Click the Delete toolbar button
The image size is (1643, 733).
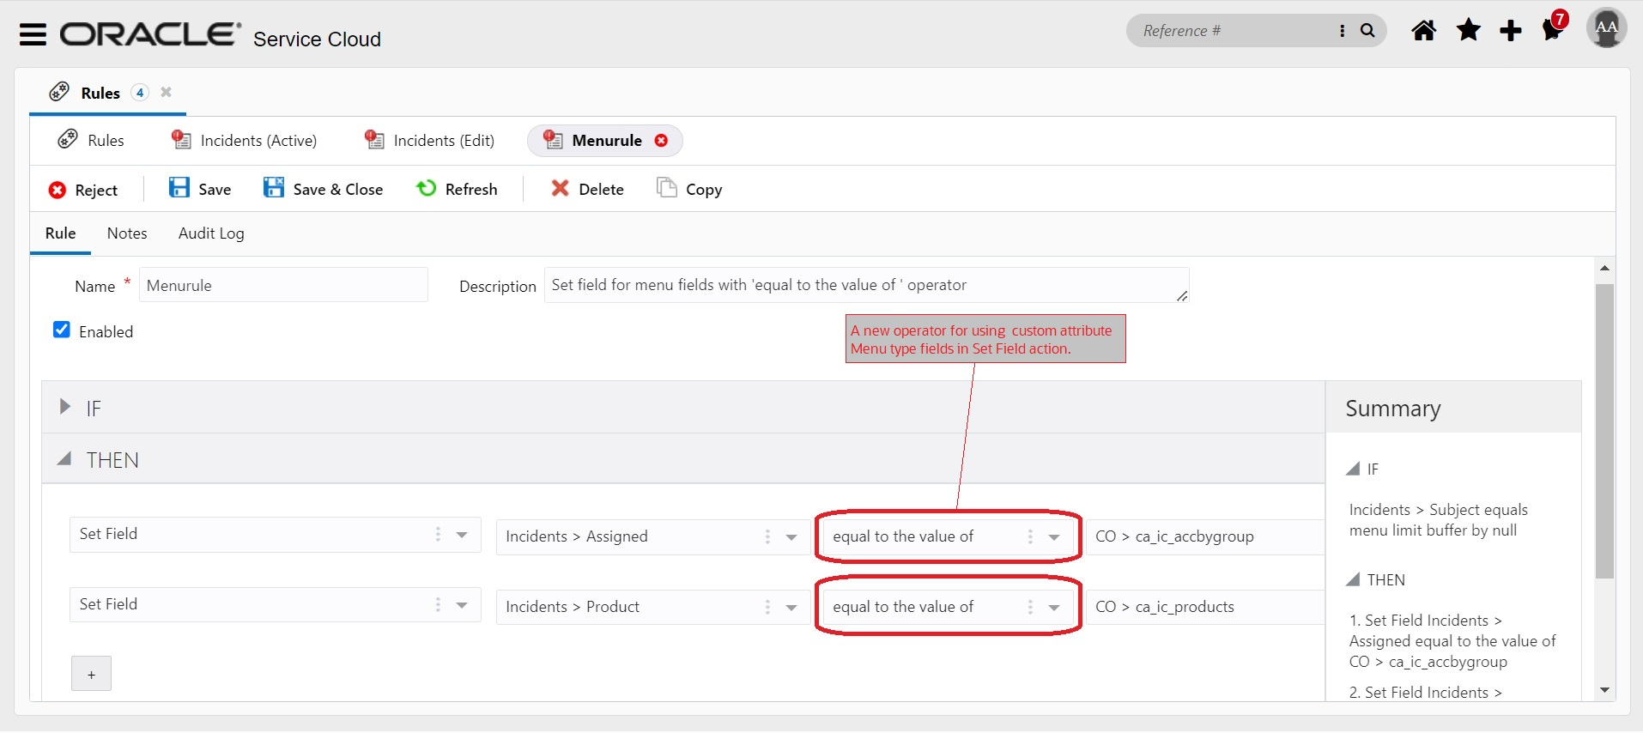click(587, 189)
